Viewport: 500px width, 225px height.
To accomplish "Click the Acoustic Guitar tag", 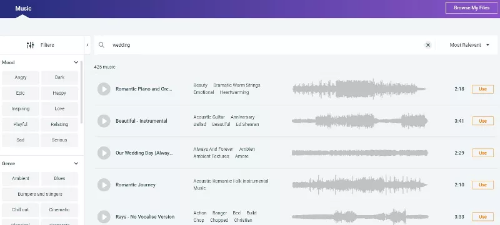I will (x=209, y=117).
